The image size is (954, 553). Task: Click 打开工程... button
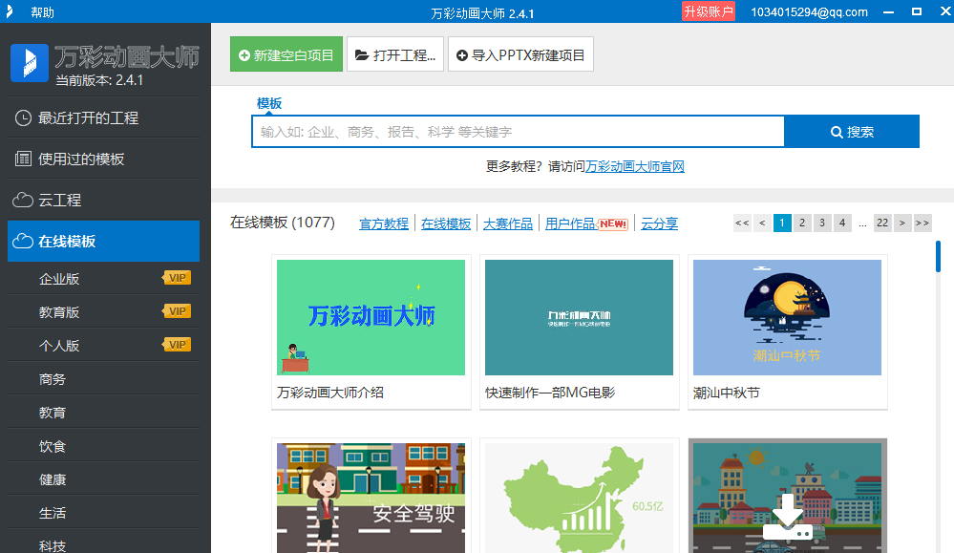tap(395, 54)
